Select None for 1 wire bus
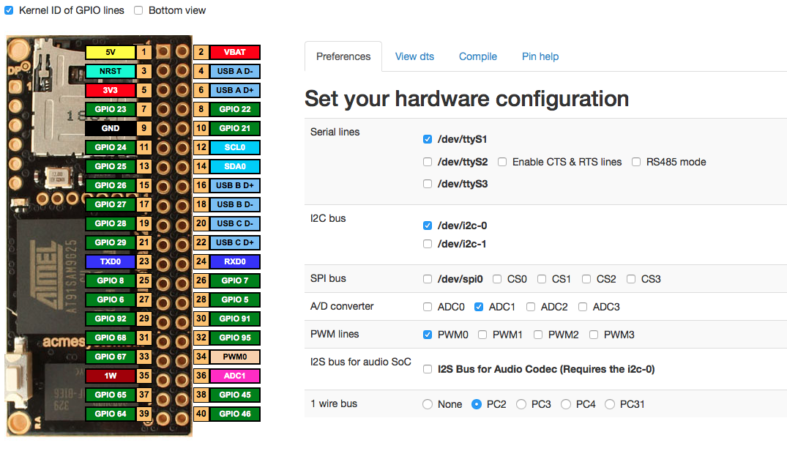Viewport: 787px width, 454px height. point(428,404)
